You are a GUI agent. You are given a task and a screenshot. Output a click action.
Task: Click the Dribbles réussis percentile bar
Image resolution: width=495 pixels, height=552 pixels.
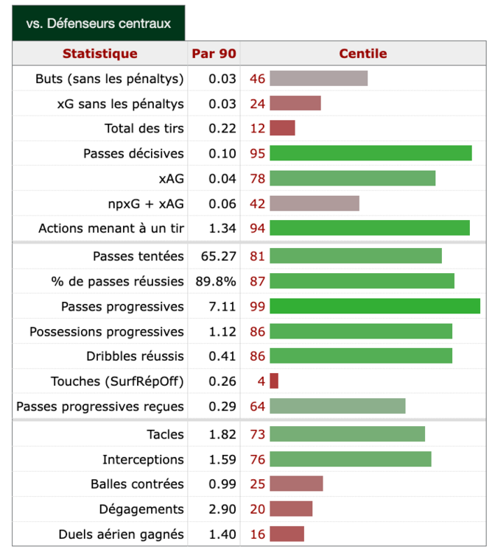click(361, 356)
